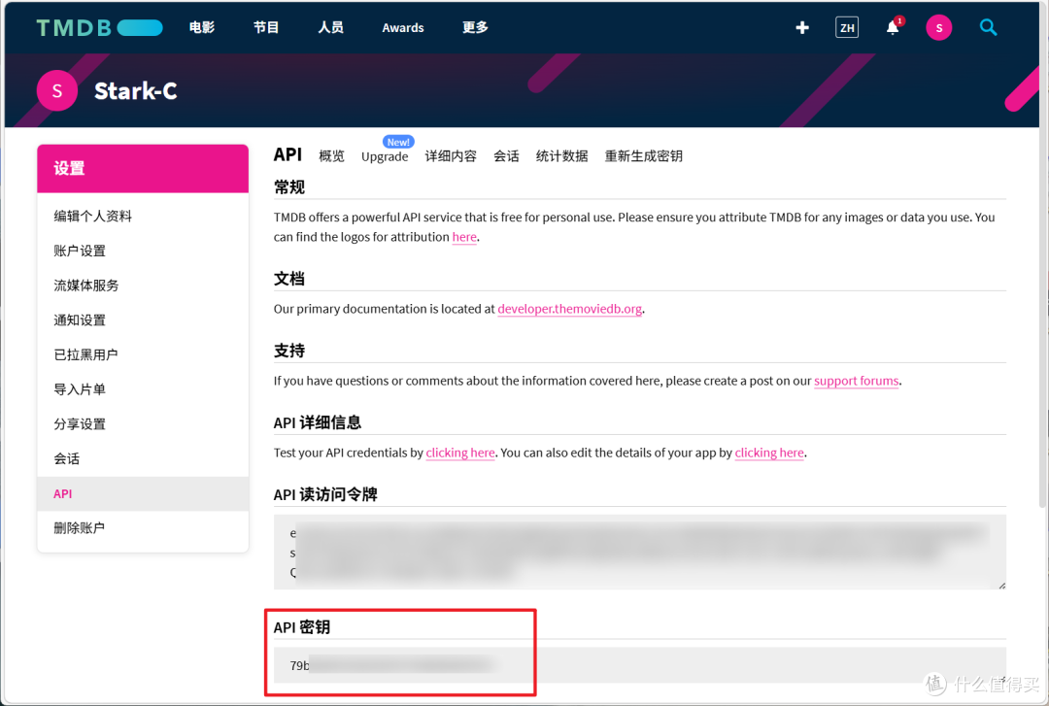Open the 重新生成密钥 tab
The height and width of the screenshot is (706, 1049).
[x=644, y=156]
